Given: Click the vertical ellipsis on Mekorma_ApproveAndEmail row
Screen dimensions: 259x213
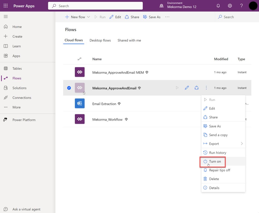Looking at the screenshot, I should point(206,88).
